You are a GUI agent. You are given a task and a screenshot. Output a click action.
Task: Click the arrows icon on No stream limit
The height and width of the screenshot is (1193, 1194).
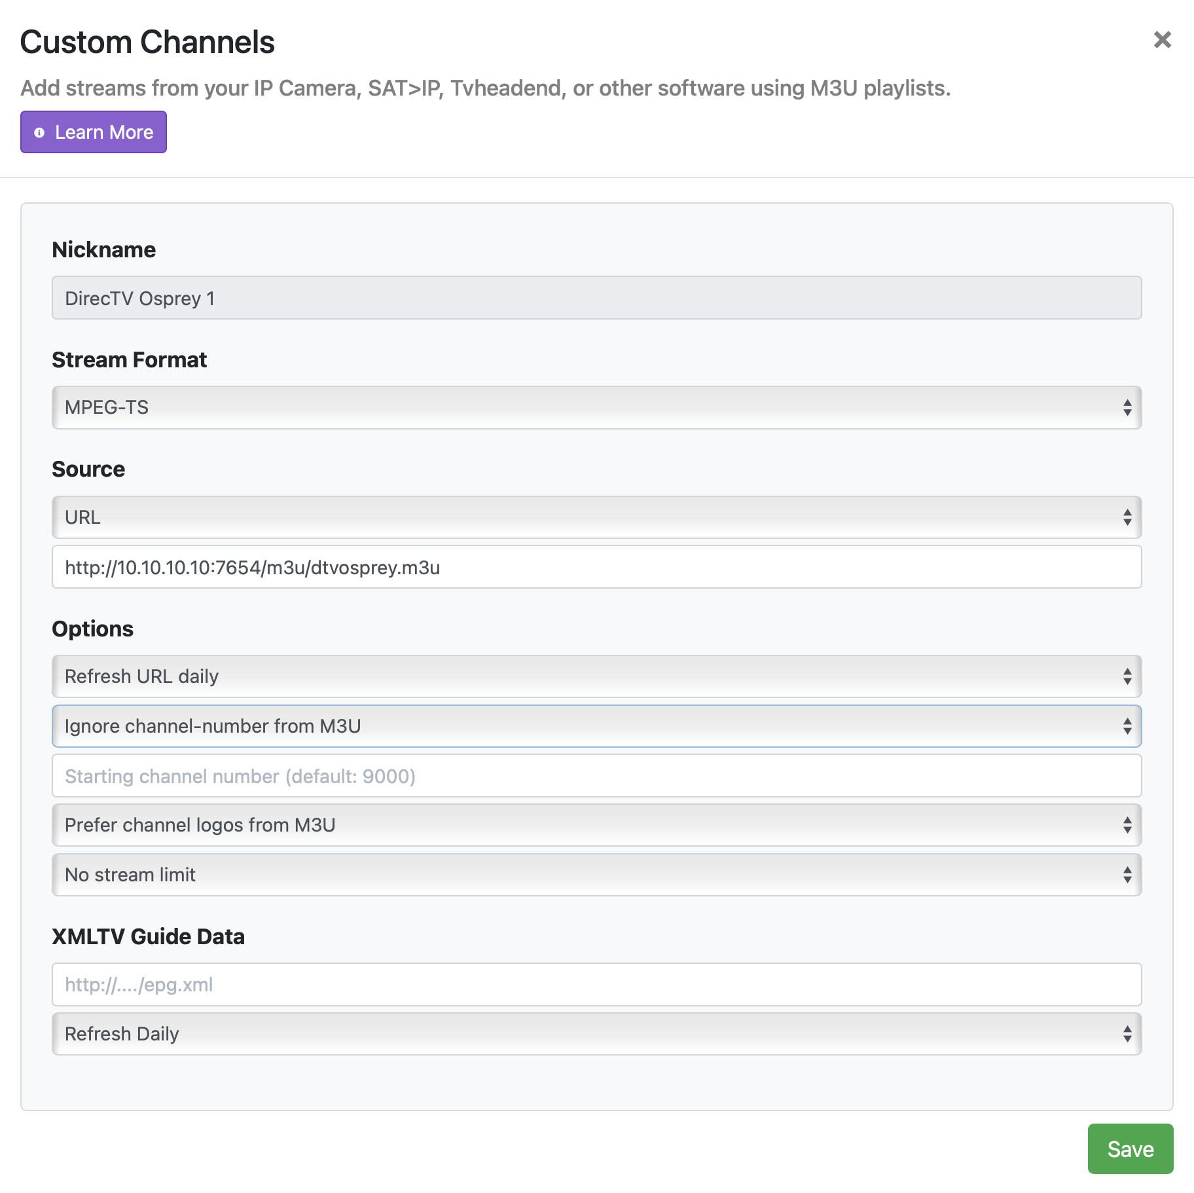click(1127, 875)
